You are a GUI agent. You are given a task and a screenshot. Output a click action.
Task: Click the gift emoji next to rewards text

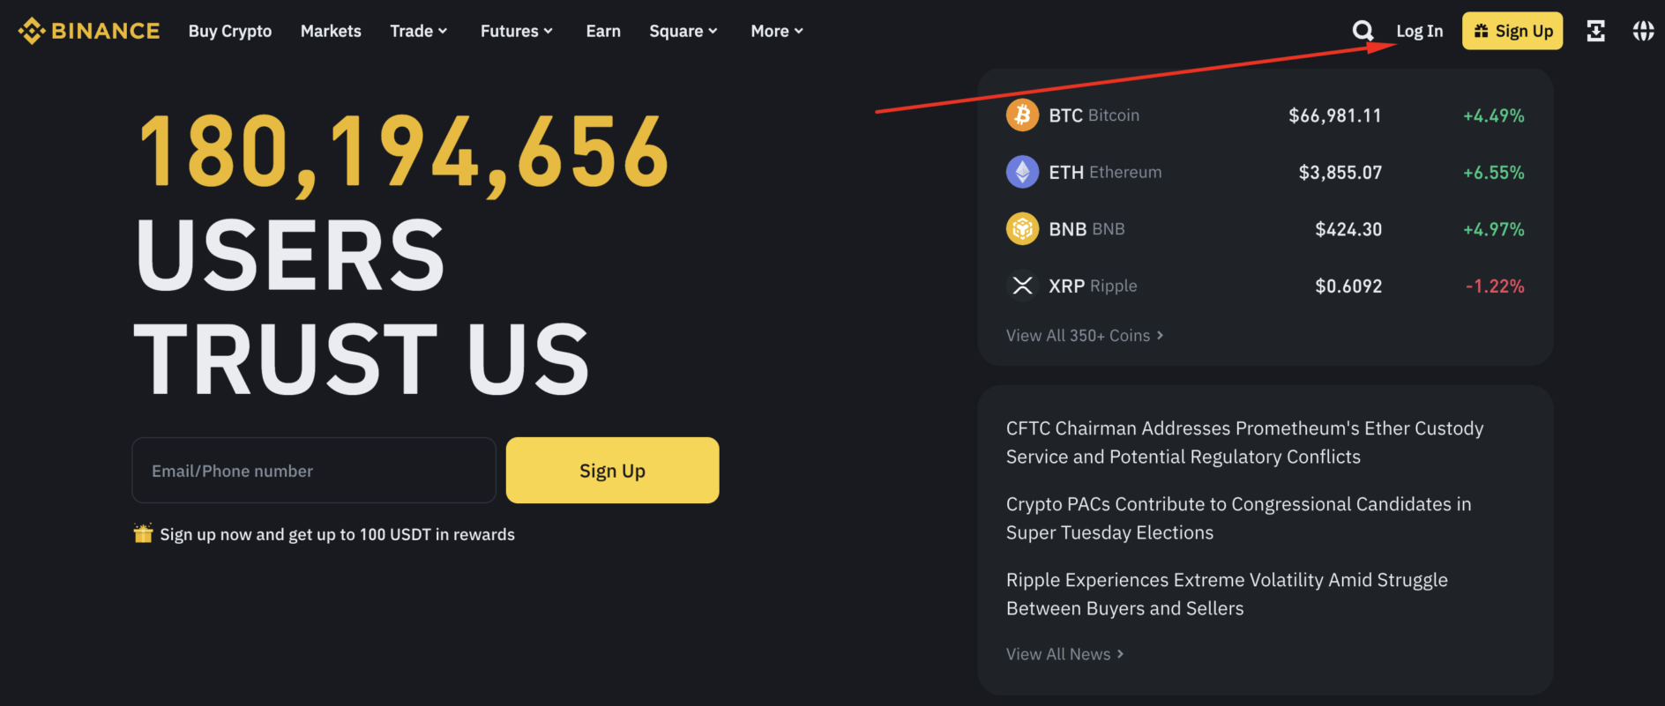(x=143, y=533)
